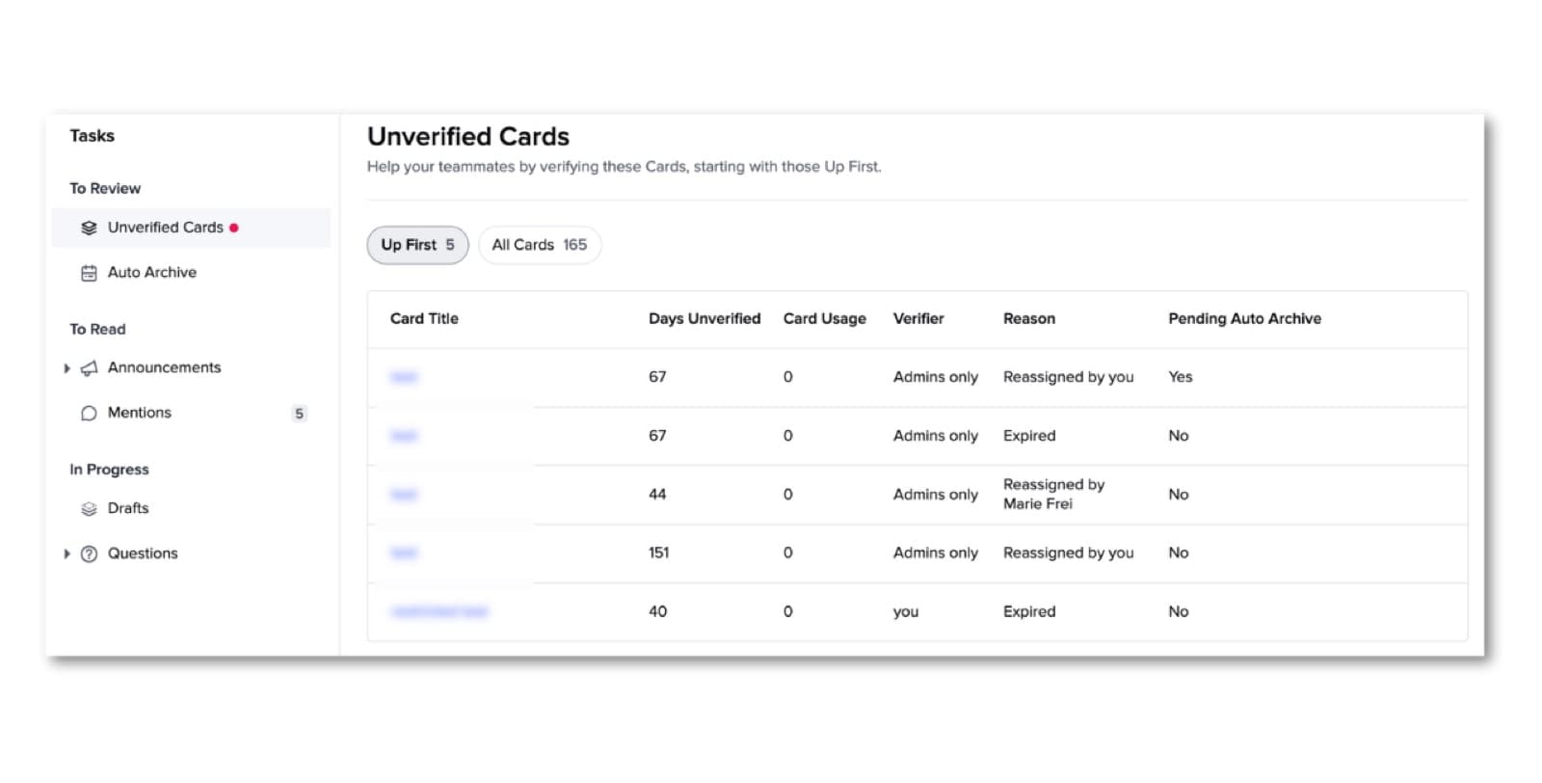Screen dimensions: 1542x783
Task: Click the "44" days unverified value
Action: coord(657,494)
